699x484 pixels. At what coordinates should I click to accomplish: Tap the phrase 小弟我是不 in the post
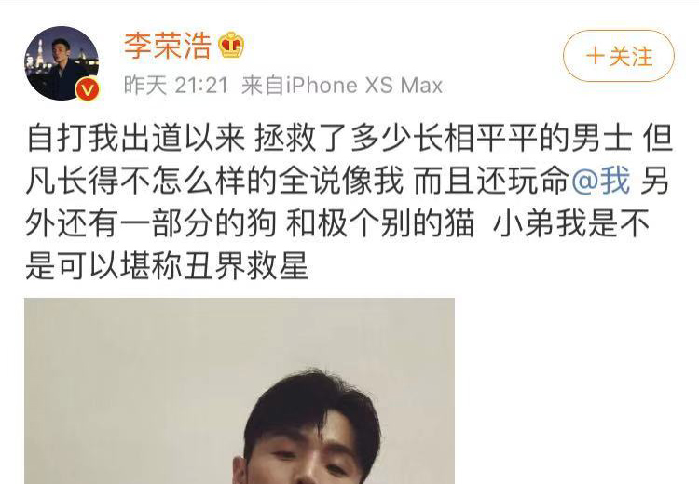pyautogui.click(x=570, y=223)
